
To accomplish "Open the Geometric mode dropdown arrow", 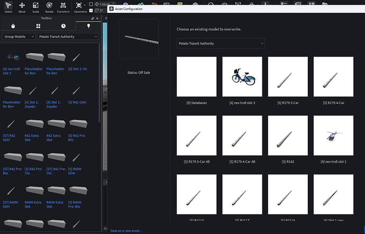I will [85, 5].
